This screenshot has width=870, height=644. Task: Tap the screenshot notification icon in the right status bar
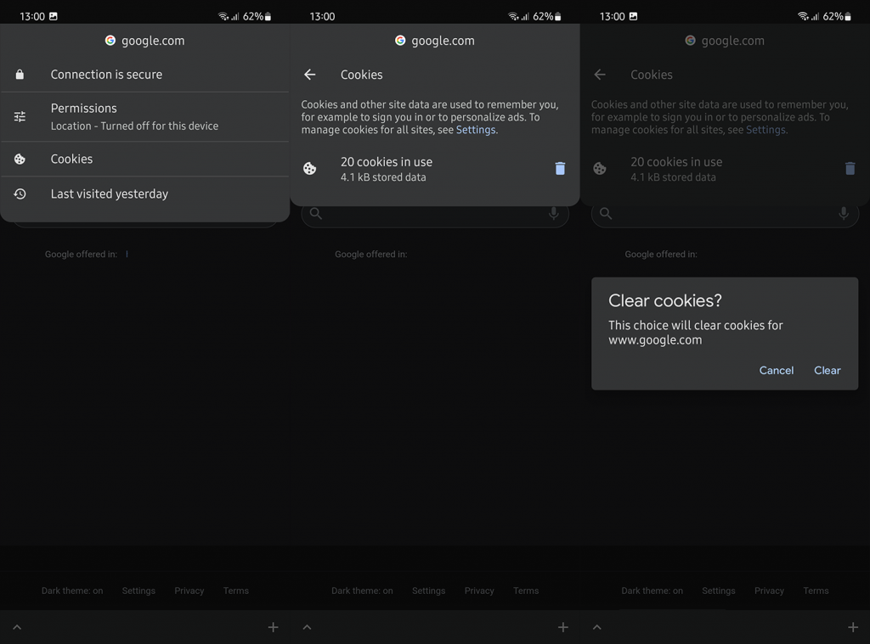633,16
